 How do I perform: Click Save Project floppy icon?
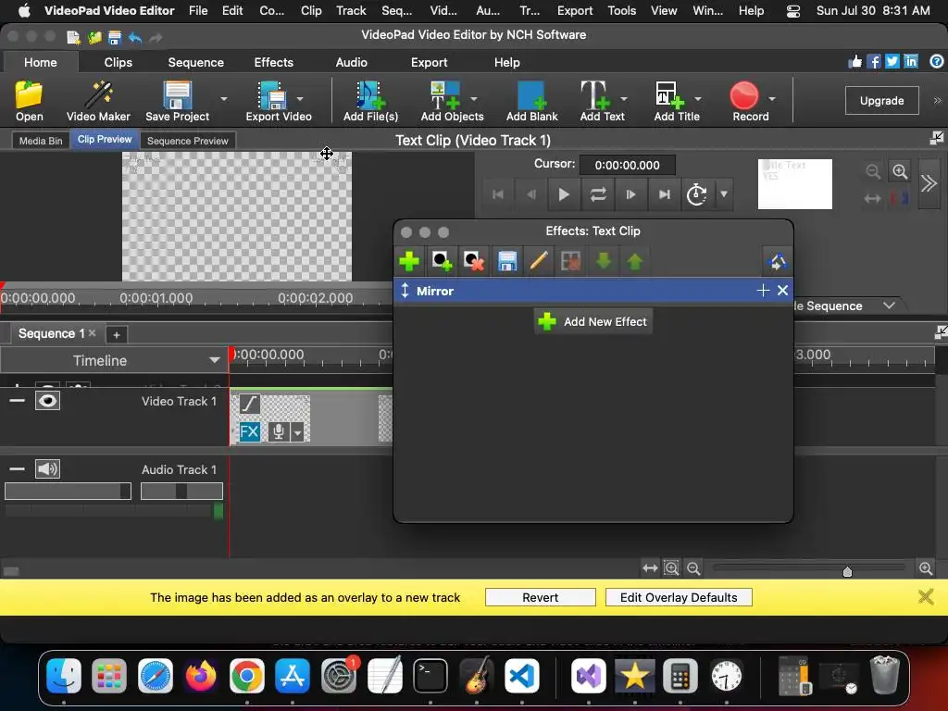(x=177, y=95)
